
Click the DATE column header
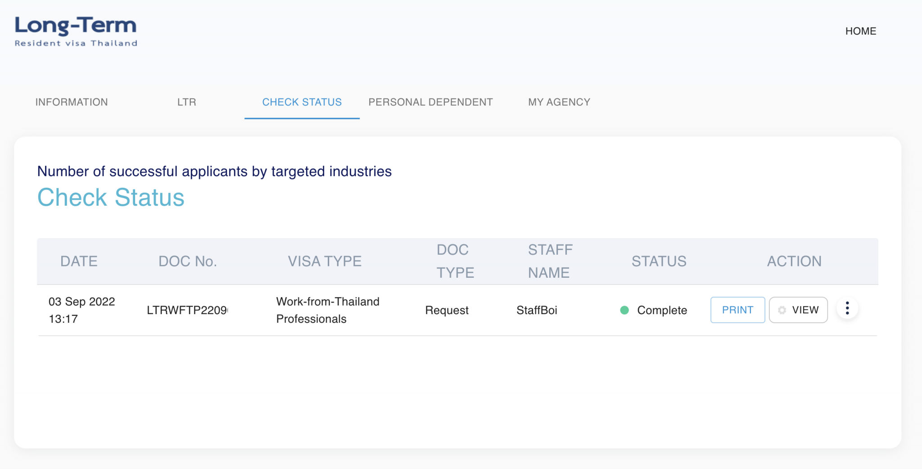point(79,262)
